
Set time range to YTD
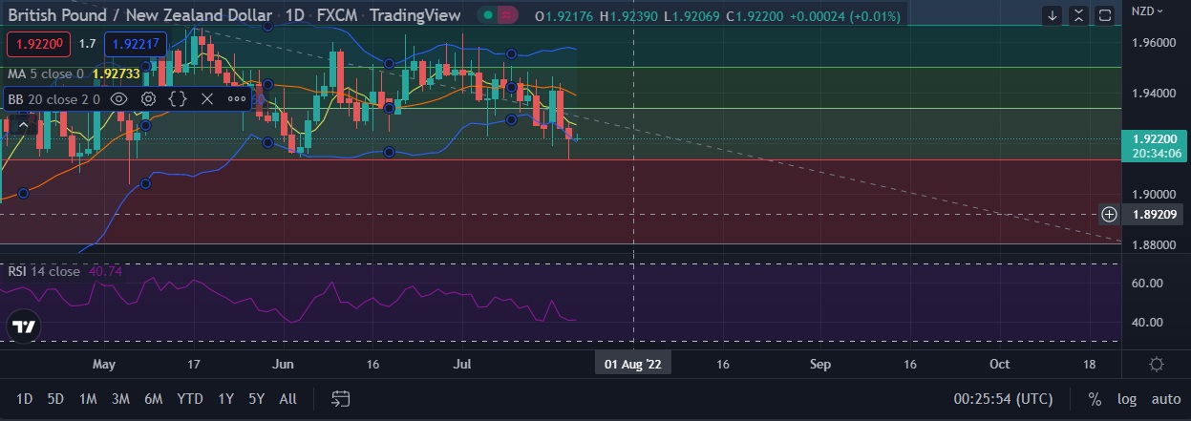[x=190, y=398]
